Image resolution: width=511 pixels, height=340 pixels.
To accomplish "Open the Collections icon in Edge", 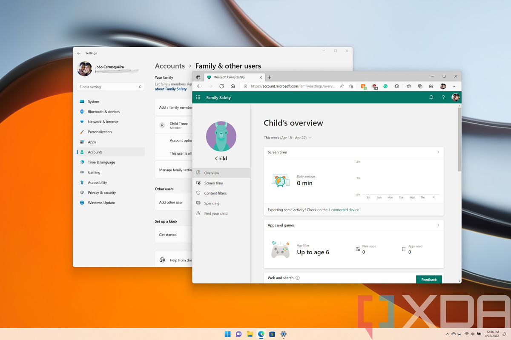I will click(420, 86).
